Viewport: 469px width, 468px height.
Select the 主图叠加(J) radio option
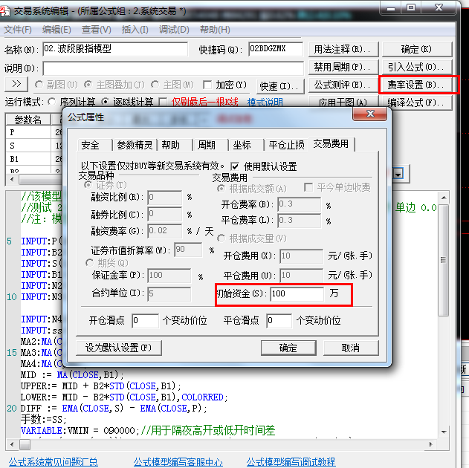[88, 85]
